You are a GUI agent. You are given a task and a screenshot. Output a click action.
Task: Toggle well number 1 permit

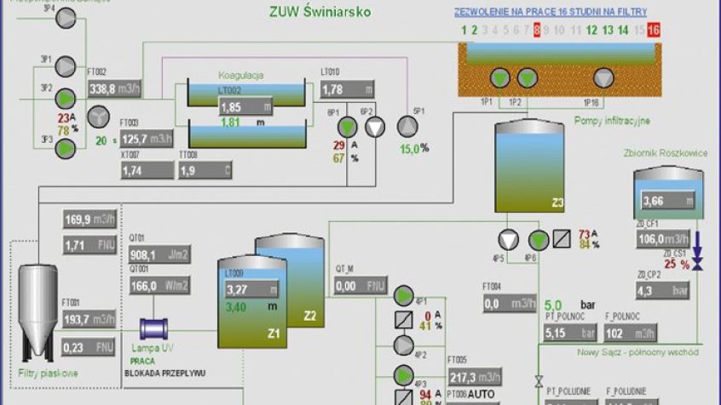[x=464, y=31]
